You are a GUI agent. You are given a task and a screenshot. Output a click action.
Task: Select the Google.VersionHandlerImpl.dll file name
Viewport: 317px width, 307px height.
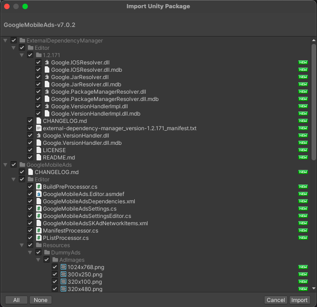point(90,106)
